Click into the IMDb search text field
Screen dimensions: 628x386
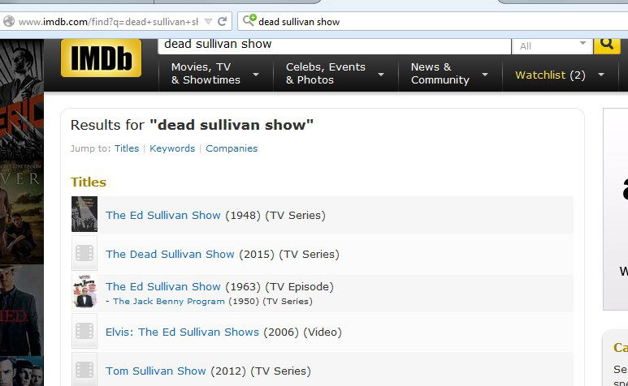coord(333,45)
